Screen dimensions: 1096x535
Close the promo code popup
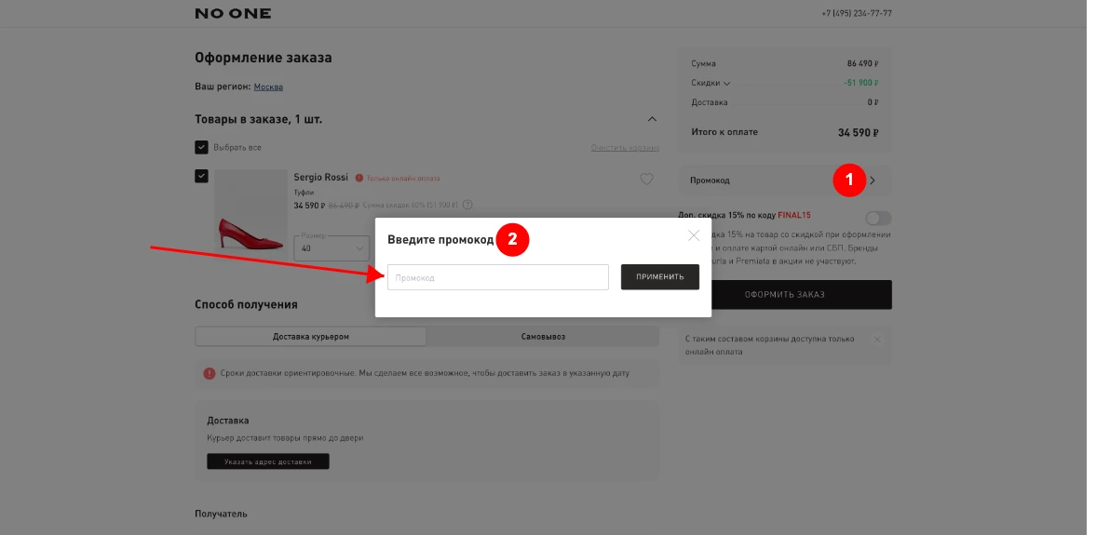coord(694,235)
